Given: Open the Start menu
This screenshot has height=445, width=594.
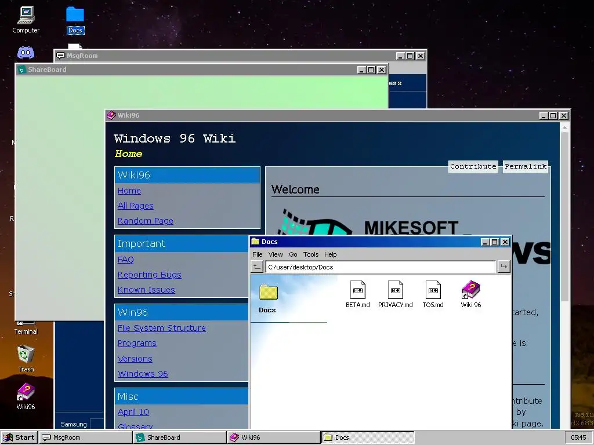Looking at the screenshot, I should 19,437.
